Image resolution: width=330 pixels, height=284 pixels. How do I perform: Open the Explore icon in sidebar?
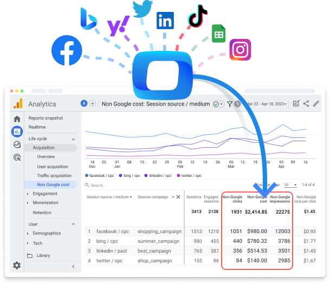click(17, 144)
